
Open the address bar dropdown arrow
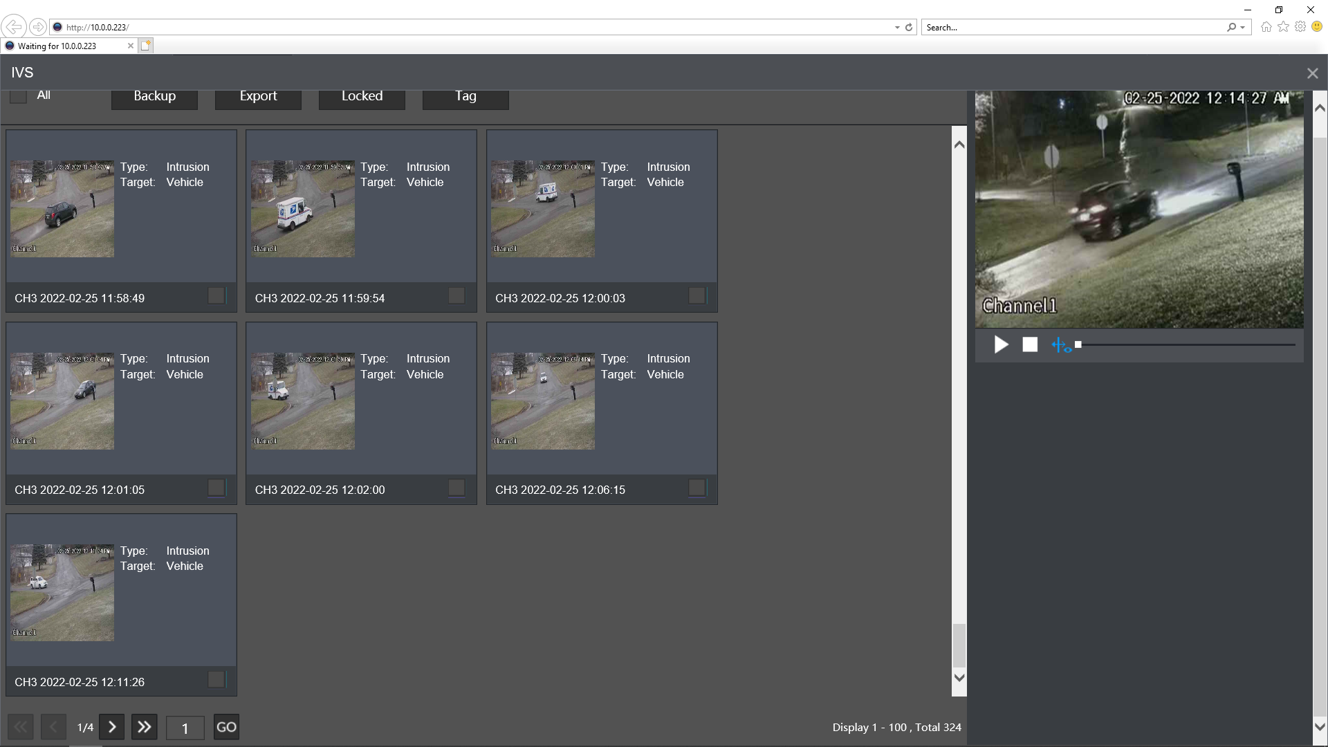(x=897, y=28)
